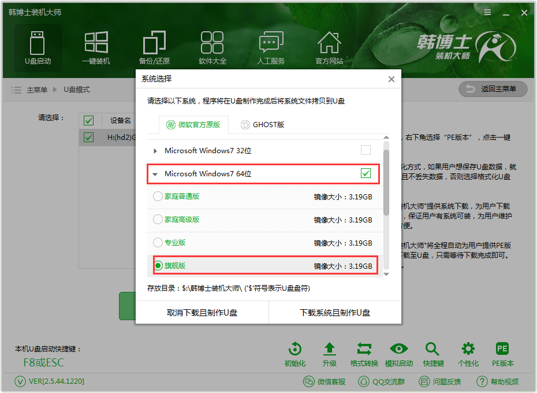Viewport: 537px width, 393px height.
Task: Click the scroll up arrow of system list
Action: click(386, 138)
